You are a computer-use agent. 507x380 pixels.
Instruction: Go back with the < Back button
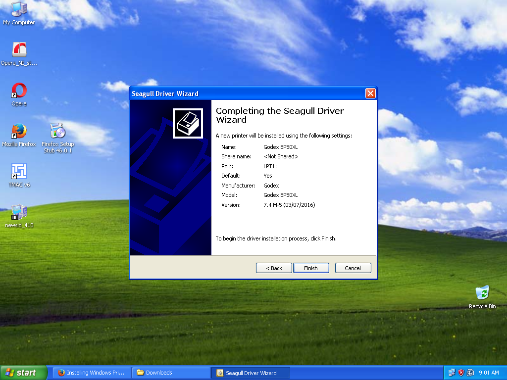(x=274, y=268)
